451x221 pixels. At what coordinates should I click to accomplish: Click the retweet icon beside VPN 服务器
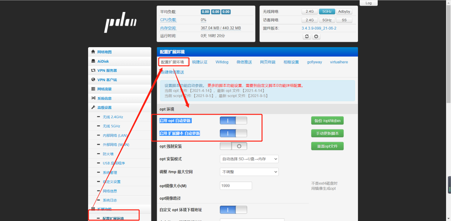coord(93,70)
